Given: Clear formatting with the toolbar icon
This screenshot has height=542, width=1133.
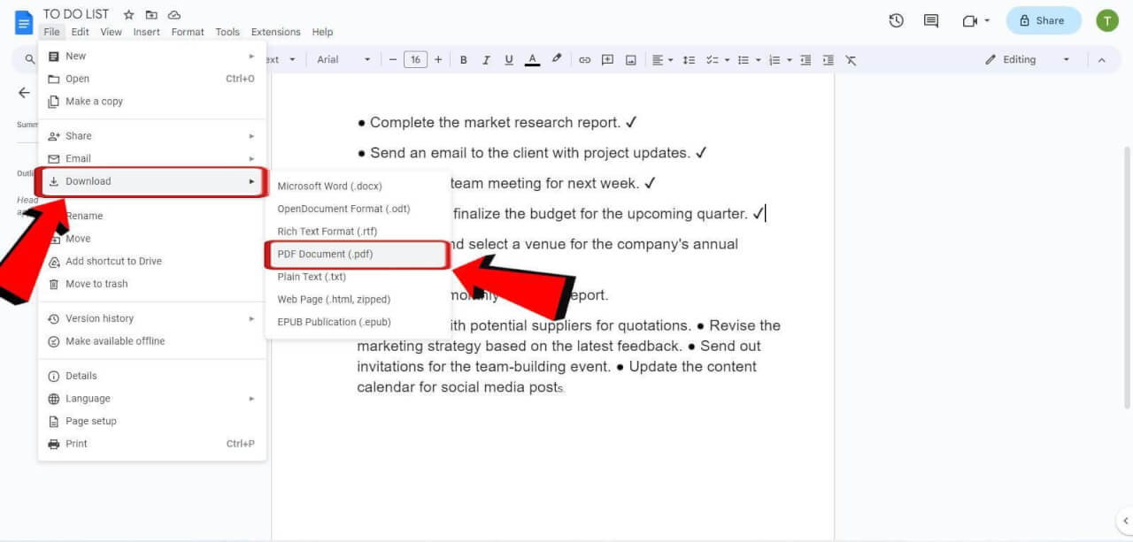Looking at the screenshot, I should pyautogui.click(x=851, y=59).
